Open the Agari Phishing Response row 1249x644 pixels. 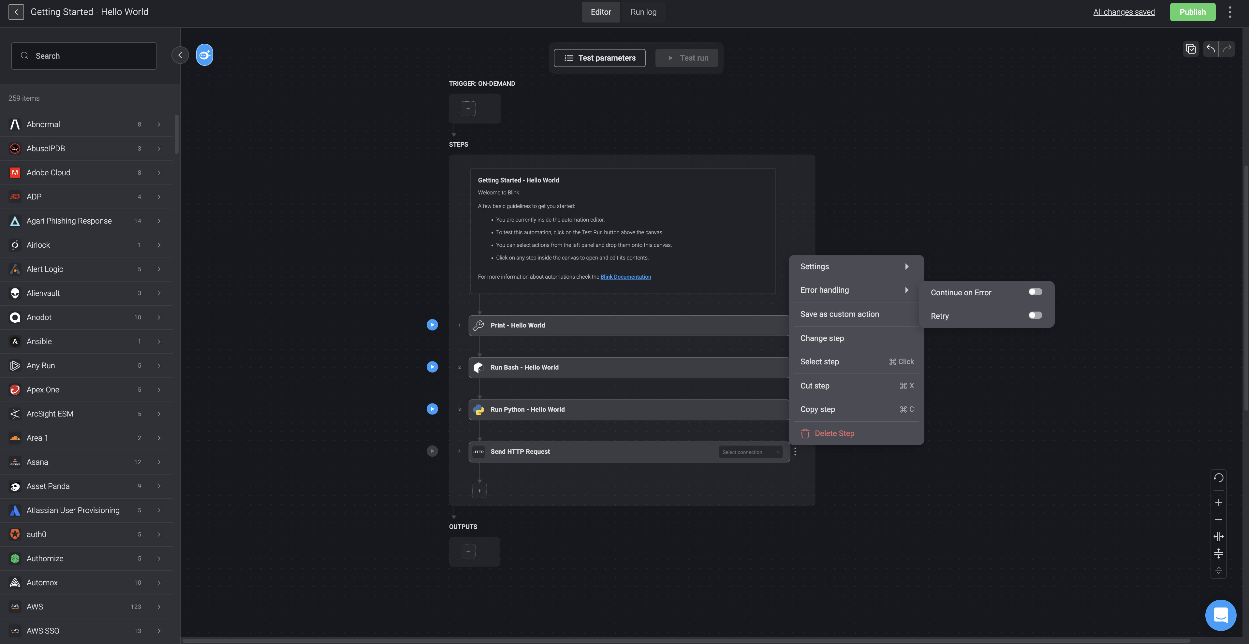coord(86,221)
